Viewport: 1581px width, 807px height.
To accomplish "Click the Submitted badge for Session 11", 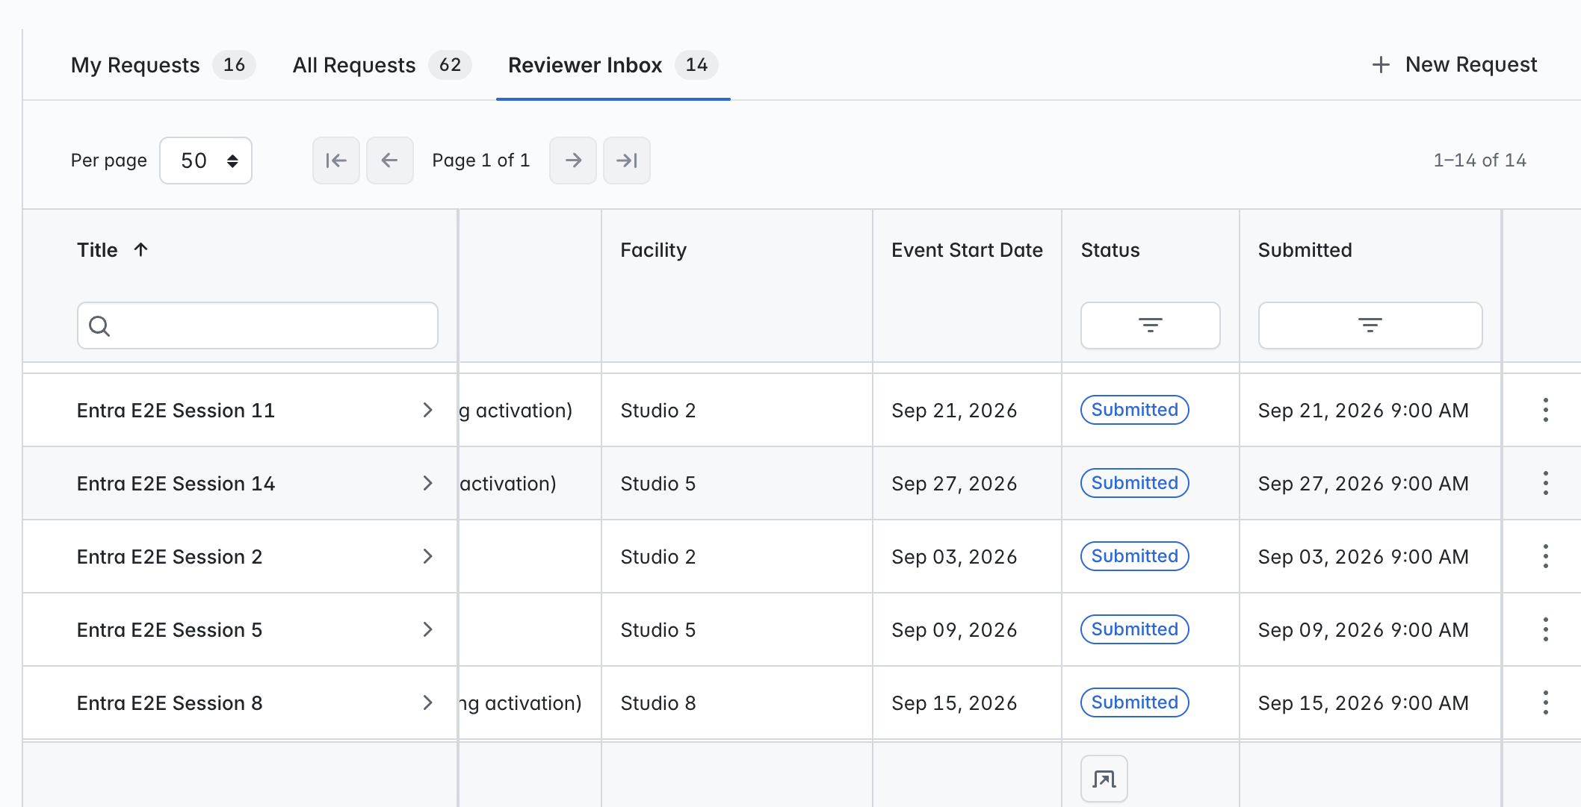I will pos(1135,410).
